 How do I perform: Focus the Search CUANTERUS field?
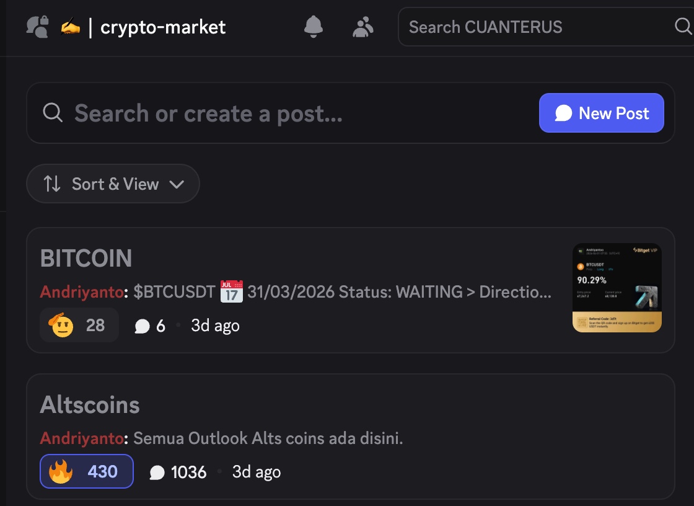coord(533,27)
